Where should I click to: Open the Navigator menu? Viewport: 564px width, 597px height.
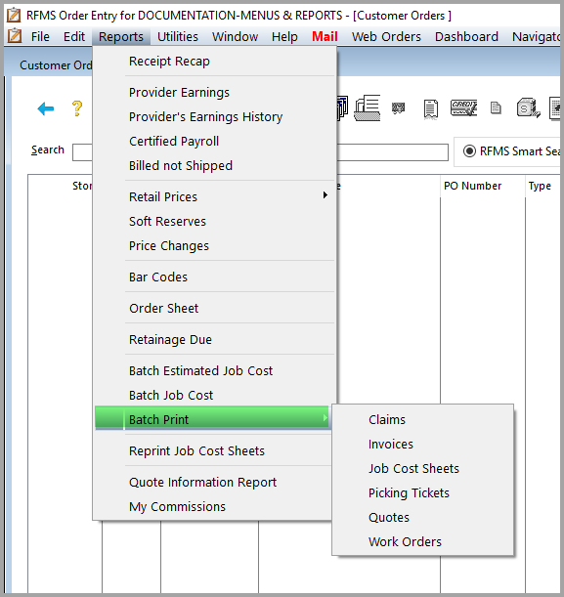[536, 36]
